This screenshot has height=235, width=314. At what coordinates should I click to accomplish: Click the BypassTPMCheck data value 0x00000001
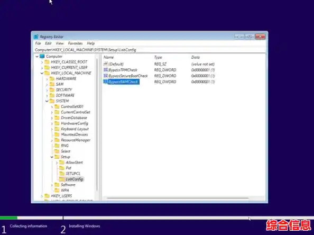point(203,70)
